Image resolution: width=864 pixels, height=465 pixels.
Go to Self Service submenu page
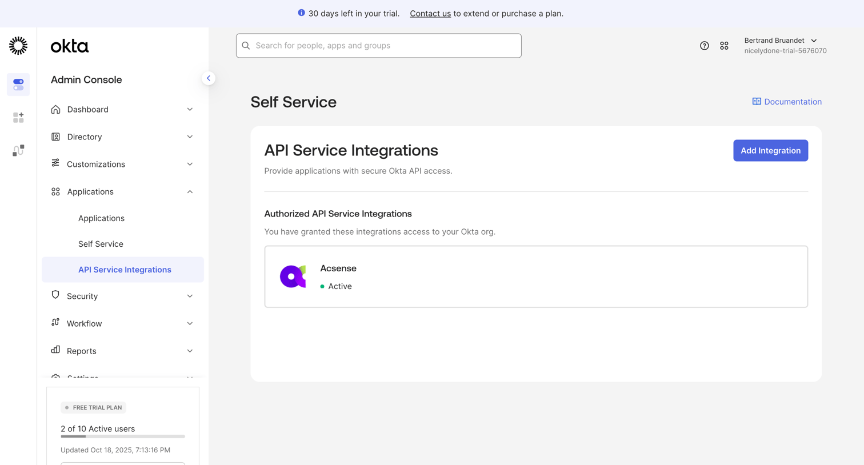click(101, 244)
